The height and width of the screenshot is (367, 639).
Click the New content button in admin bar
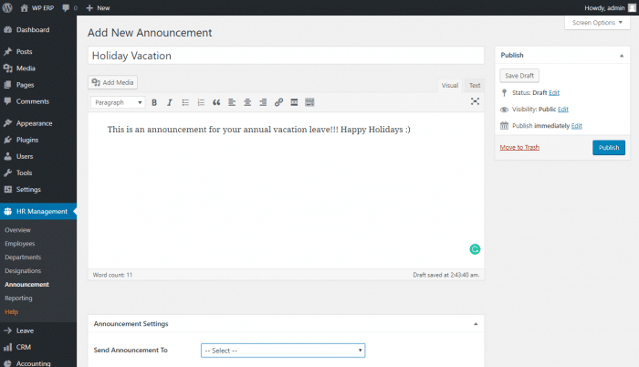tap(98, 7)
